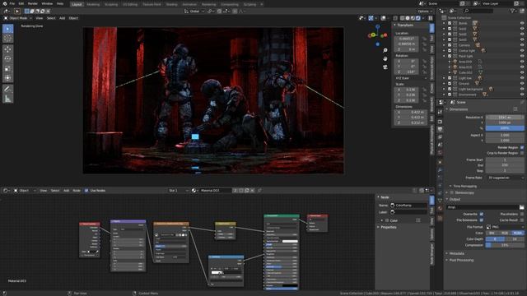Open the Modifiers wrench properties tab
This screenshot has height=296, width=527.
[x=440, y=170]
